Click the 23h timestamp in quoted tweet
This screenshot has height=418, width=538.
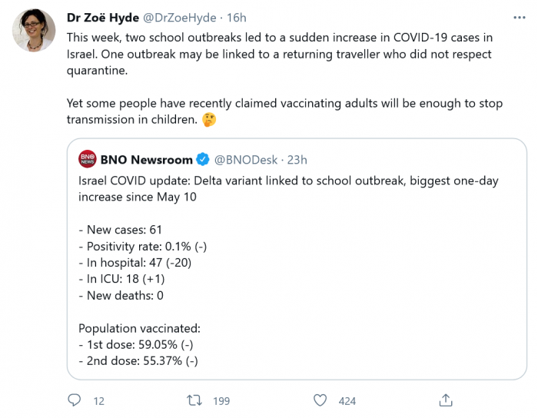pyautogui.click(x=297, y=160)
